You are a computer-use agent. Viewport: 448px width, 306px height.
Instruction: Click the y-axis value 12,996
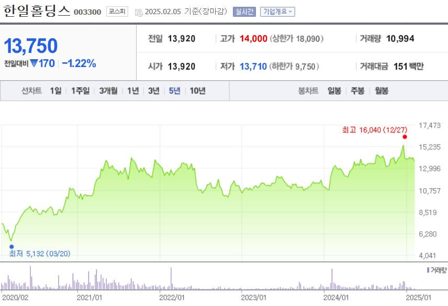click(x=430, y=169)
